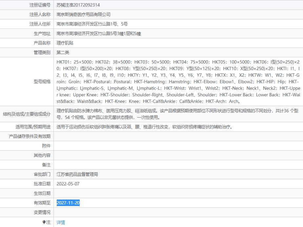Screen dimensions: 303x227
Task: Click the 审批部门 label
Action: (42, 174)
